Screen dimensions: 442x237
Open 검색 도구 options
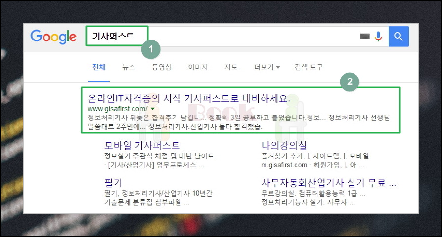(x=309, y=67)
